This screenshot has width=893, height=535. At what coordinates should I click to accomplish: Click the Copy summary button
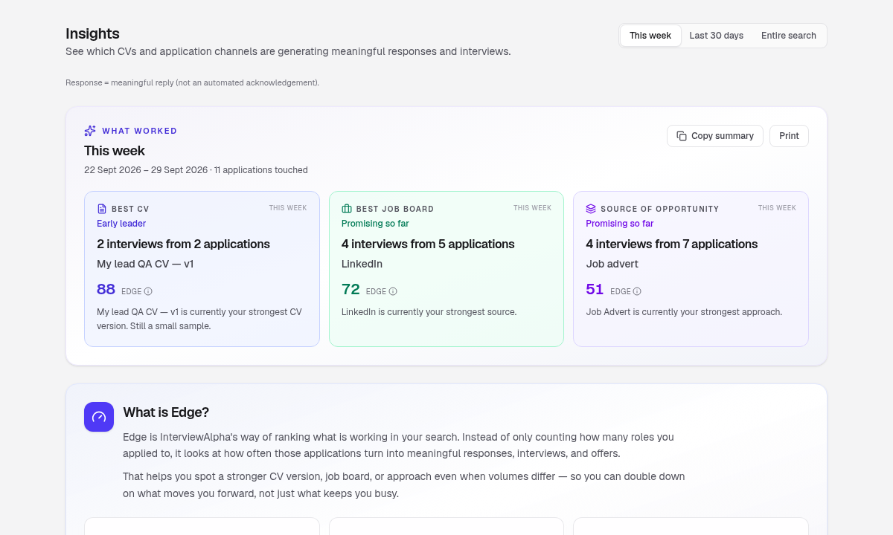(715, 136)
